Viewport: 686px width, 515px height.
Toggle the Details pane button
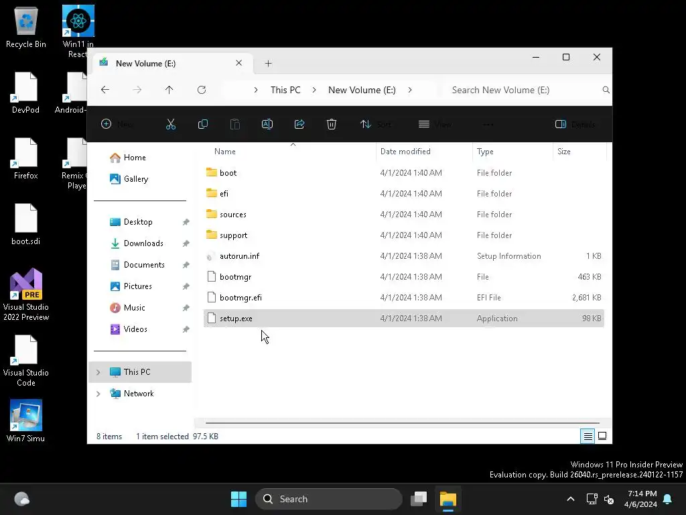click(575, 124)
